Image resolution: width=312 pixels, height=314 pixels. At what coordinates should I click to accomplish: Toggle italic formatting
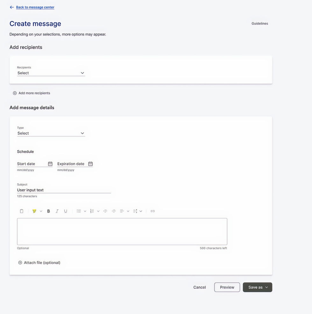[x=57, y=211]
